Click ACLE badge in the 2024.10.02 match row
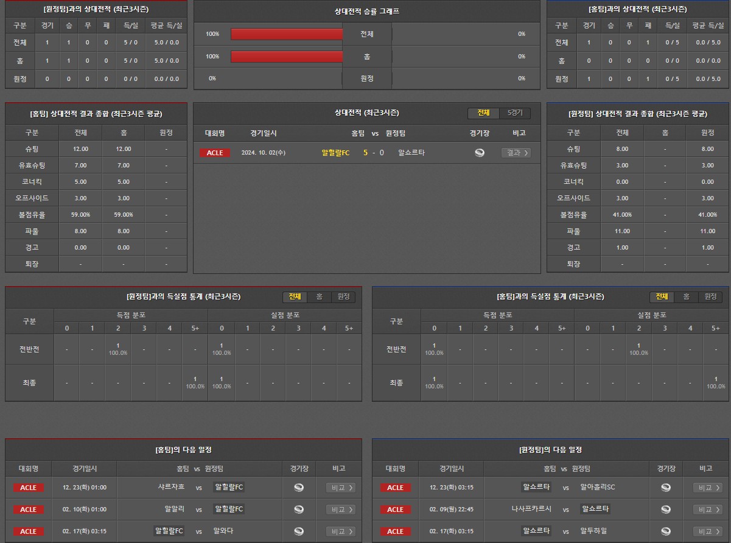 coord(215,153)
